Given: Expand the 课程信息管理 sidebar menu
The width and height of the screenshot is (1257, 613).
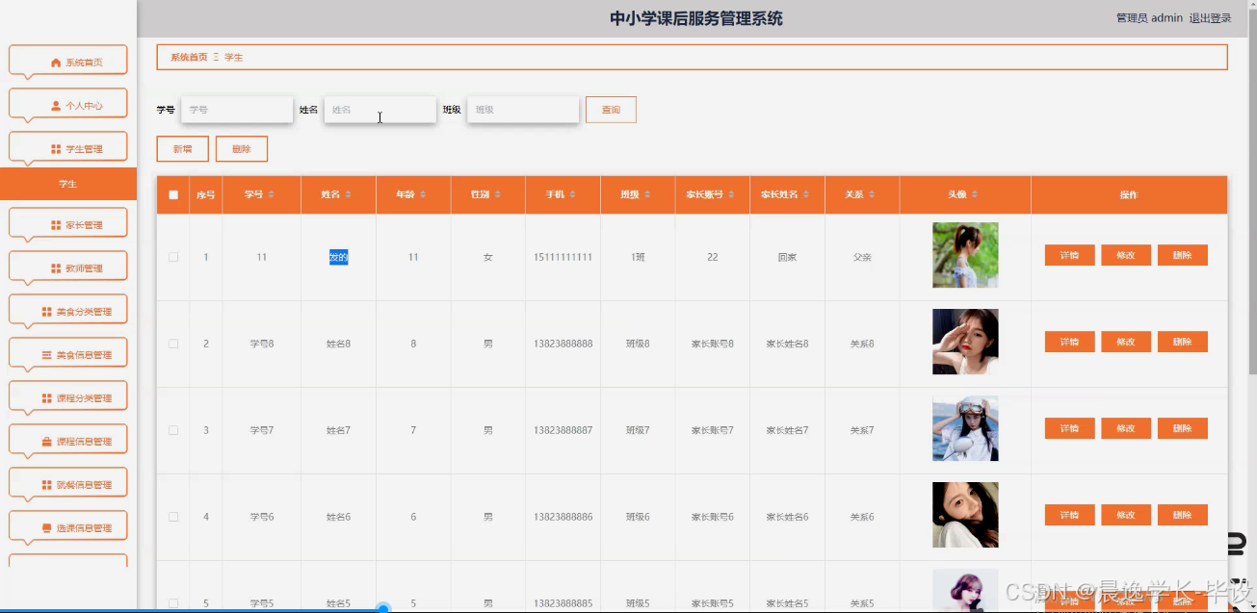Looking at the screenshot, I should click(x=67, y=441).
